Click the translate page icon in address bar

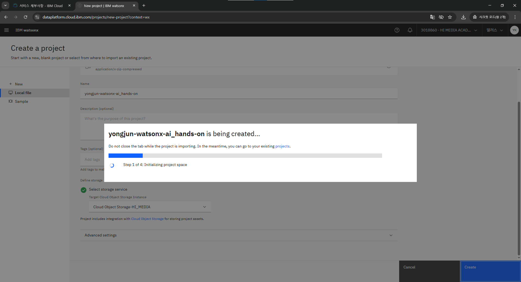[x=433, y=17]
